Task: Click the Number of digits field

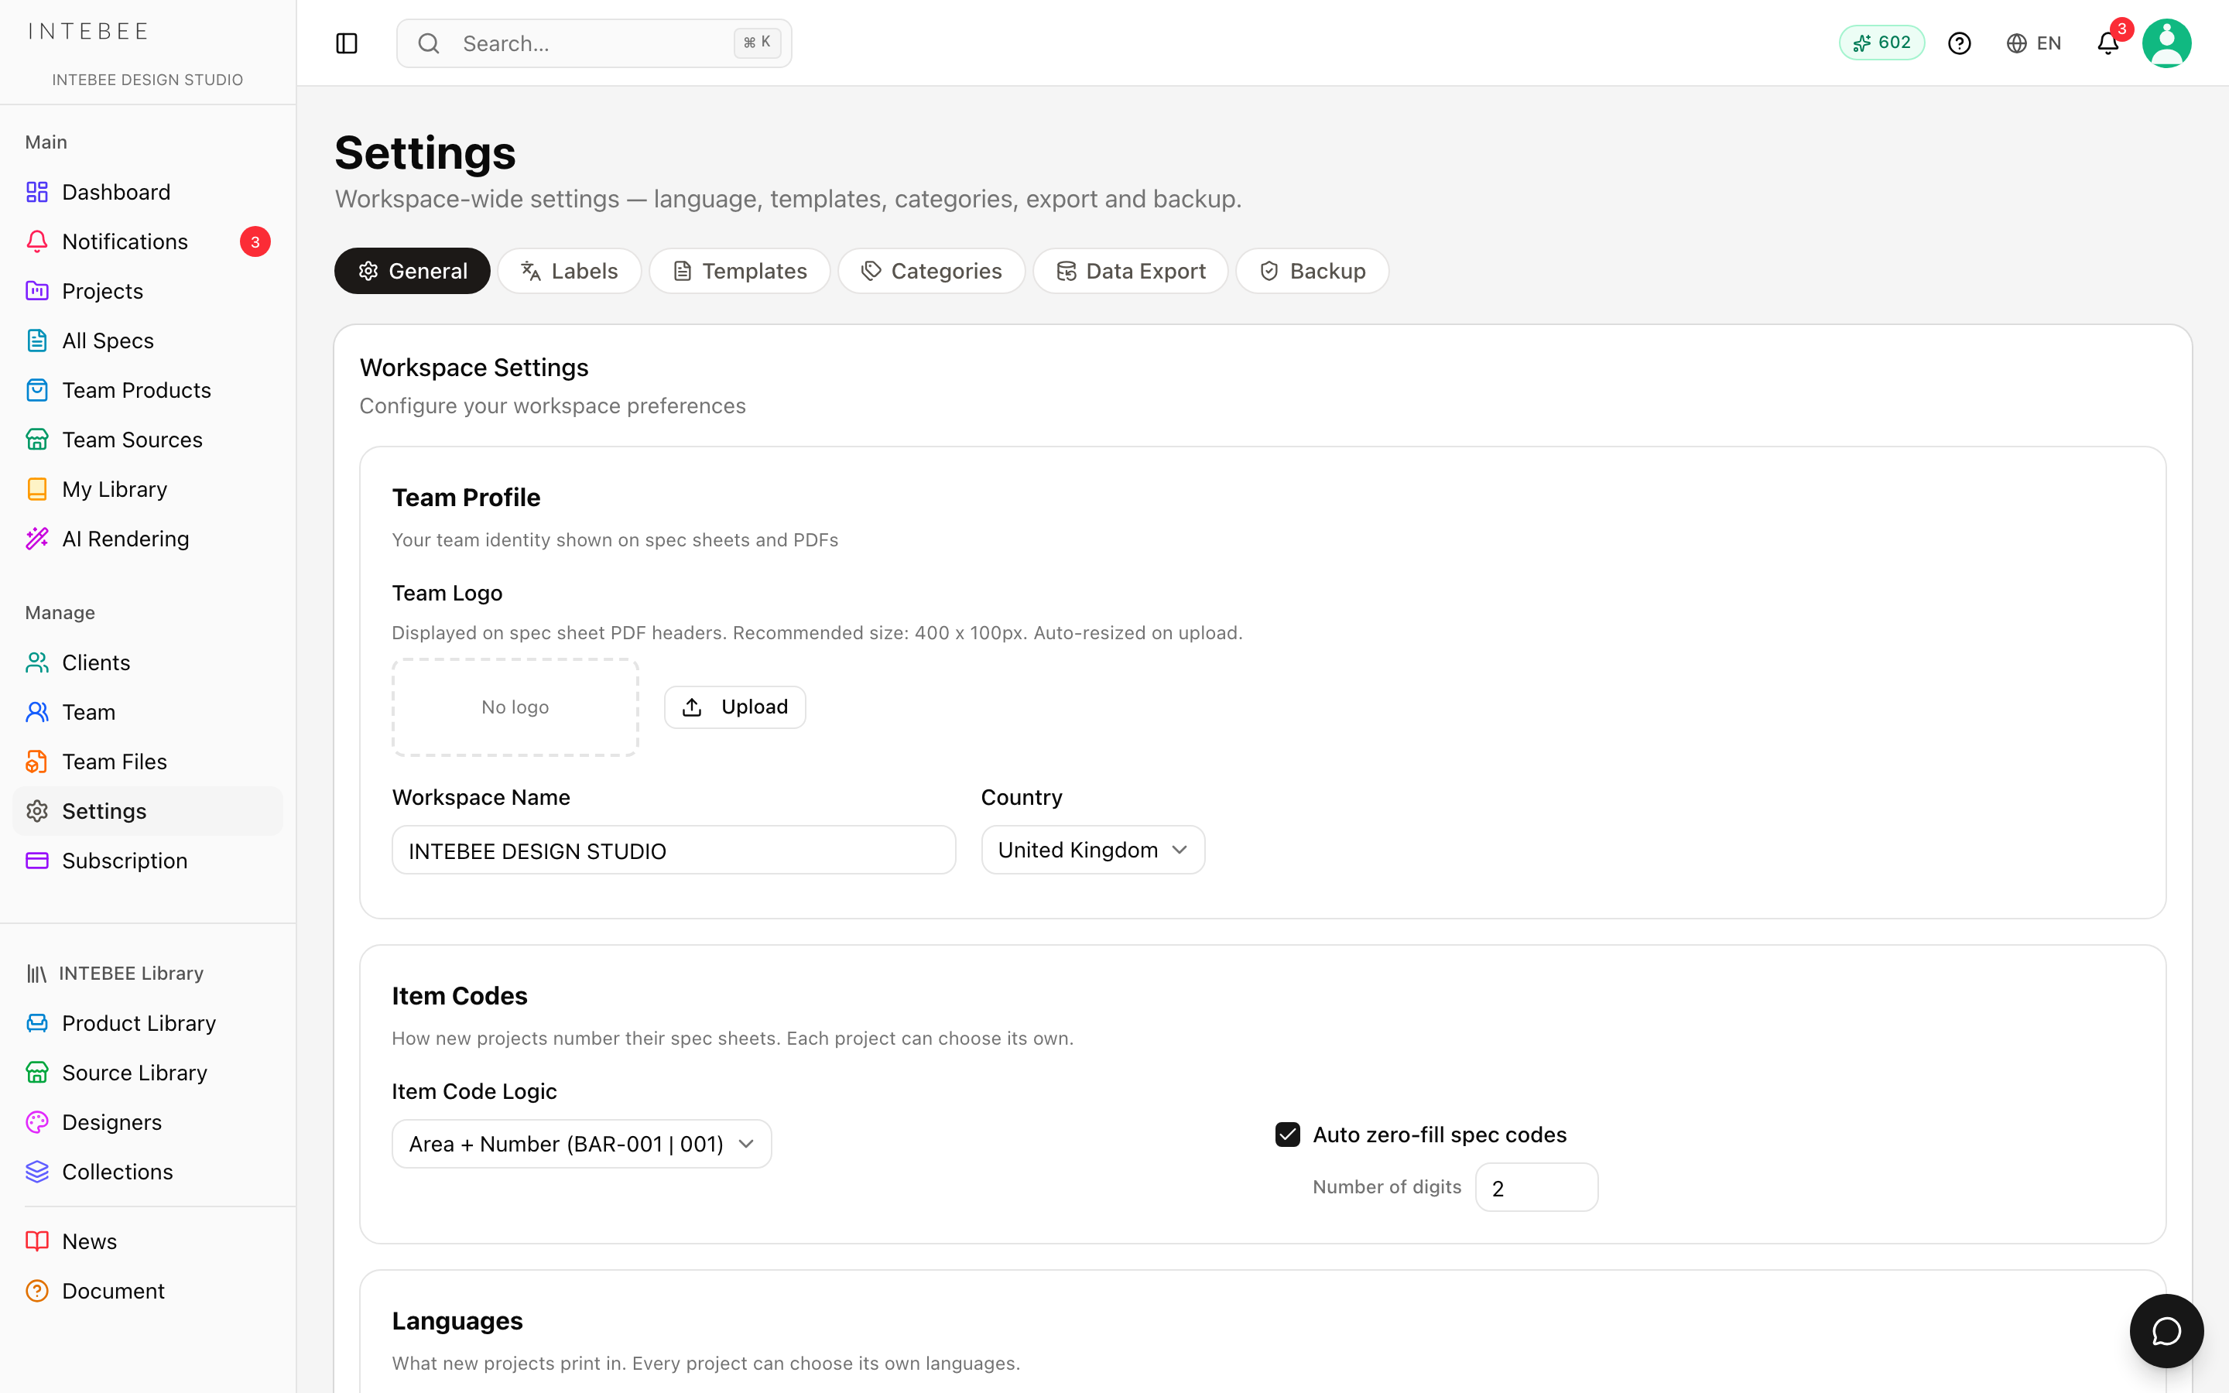Action: pyautogui.click(x=1536, y=1186)
